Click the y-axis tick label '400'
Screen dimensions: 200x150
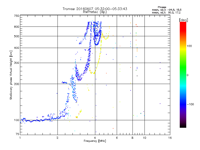click(17, 48)
